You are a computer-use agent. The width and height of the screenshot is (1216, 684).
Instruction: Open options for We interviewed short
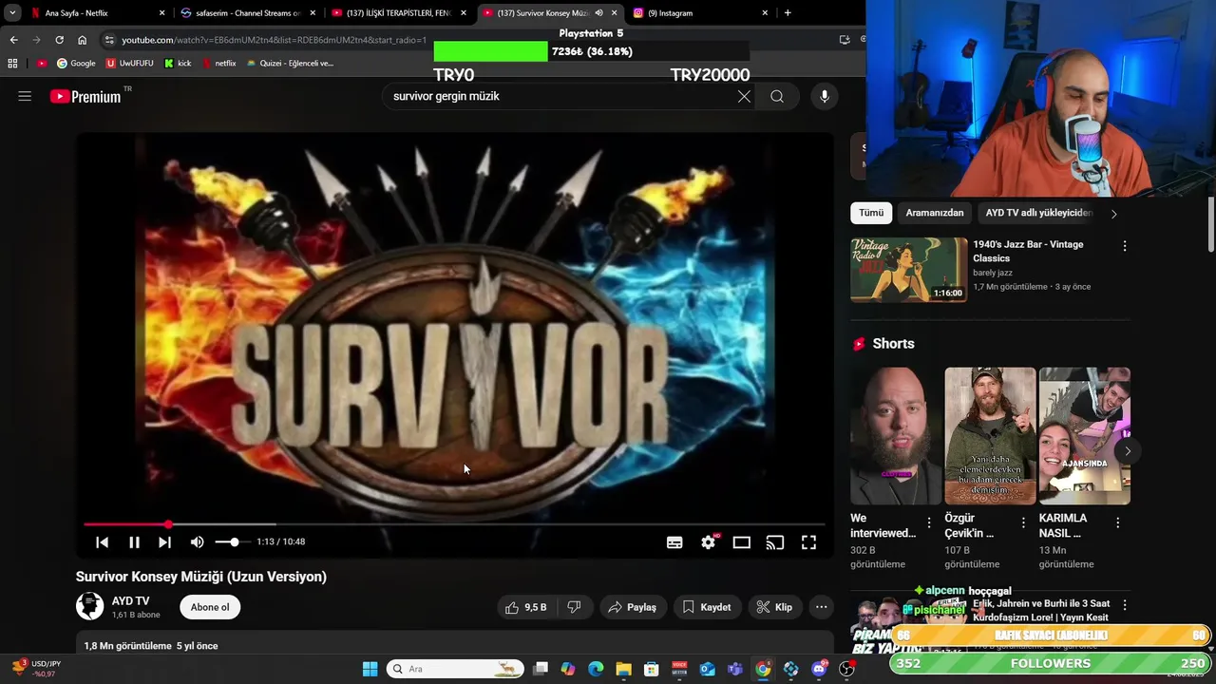tap(929, 522)
